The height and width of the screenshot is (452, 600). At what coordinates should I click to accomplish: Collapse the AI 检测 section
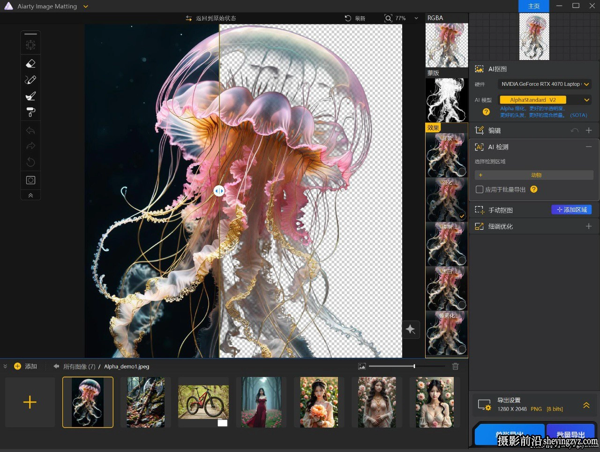point(589,147)
